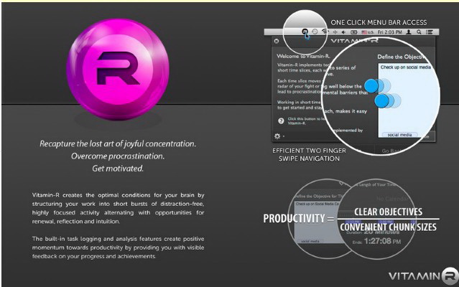Click the 'CONVENIENT CHUNK SIZES' text
The width and height of the screenshot is (459, 287).
click(388, 227)
